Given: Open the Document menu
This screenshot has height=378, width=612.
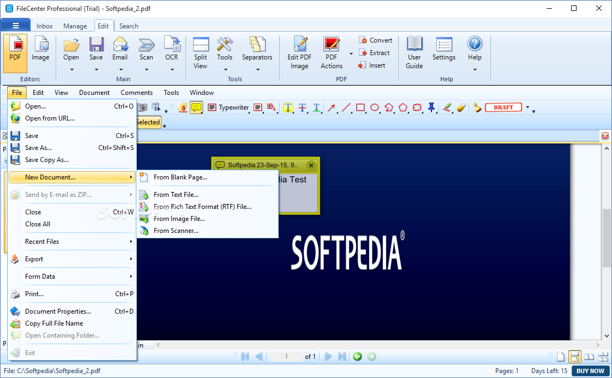Looking at the screenshot, I should pos(94,93).
